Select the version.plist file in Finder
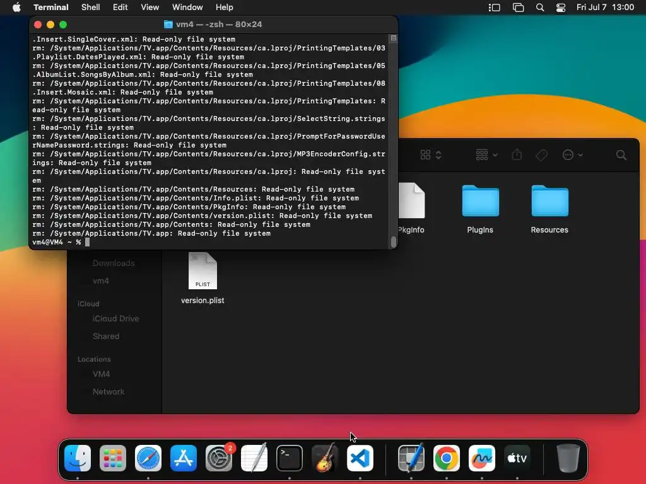The width and height of the screenshot is (646, 484). click(x=203, y=278)
